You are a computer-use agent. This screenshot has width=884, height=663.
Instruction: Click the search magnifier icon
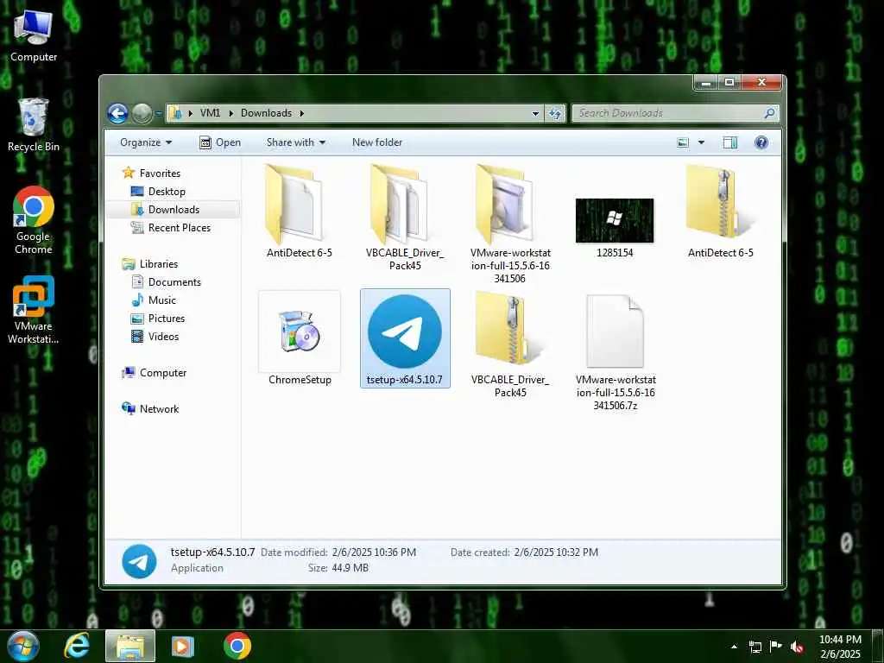click(x=769, y=113)
